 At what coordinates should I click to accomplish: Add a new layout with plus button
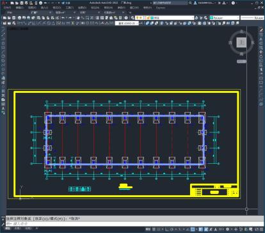coord(36,229)
